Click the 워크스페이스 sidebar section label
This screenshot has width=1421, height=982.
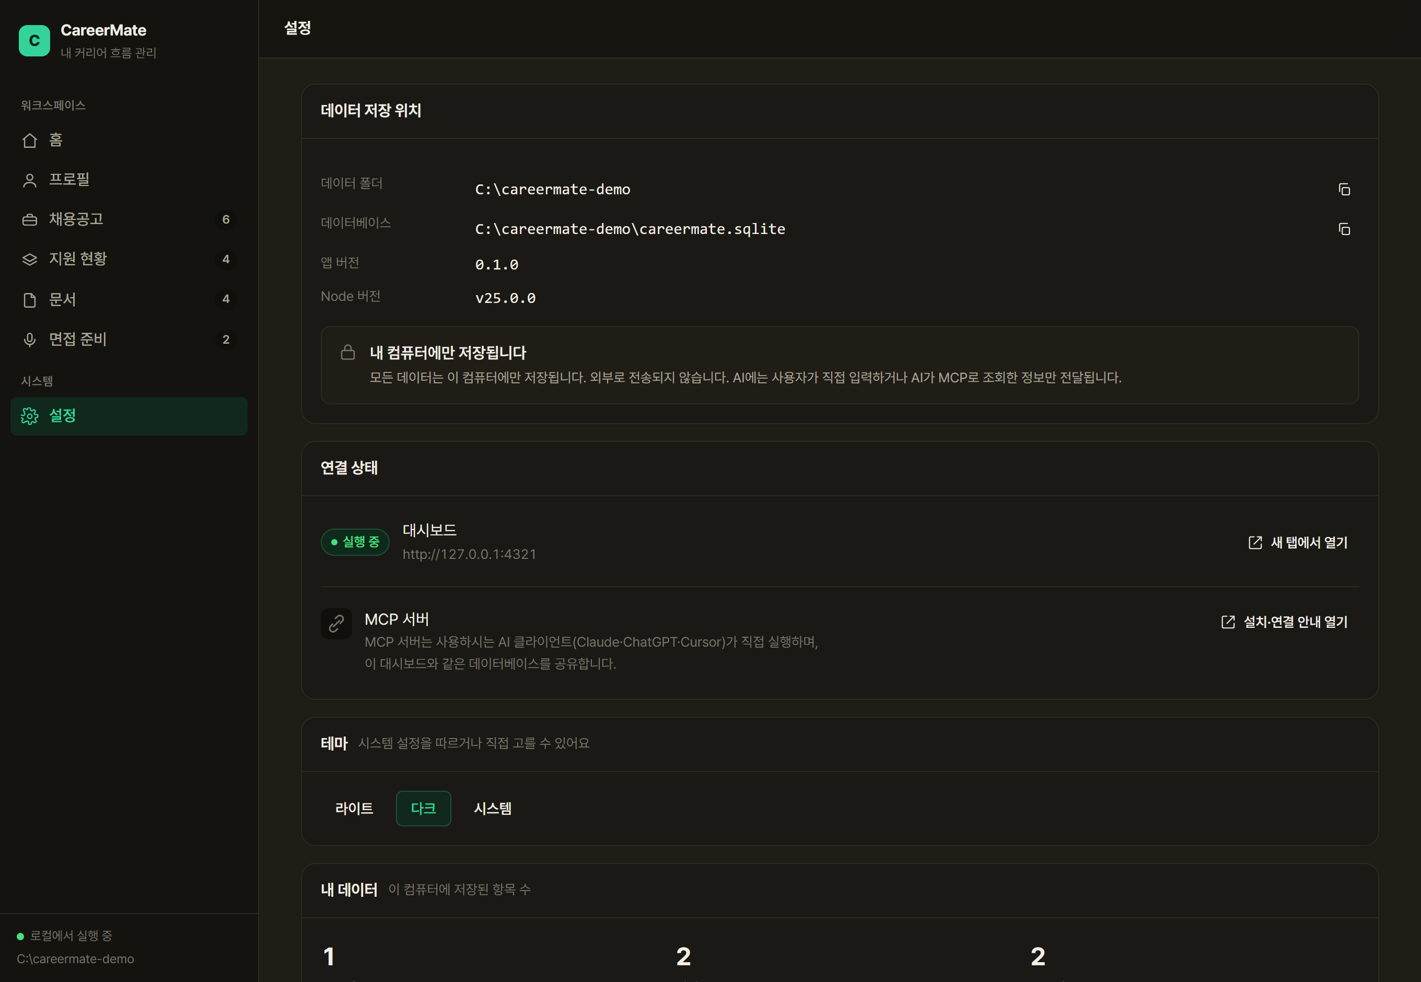coord(53,105)
